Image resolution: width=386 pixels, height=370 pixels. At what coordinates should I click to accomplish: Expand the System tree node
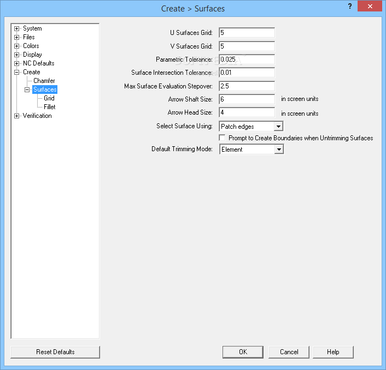pyautogui.click(x=16, y=28)
